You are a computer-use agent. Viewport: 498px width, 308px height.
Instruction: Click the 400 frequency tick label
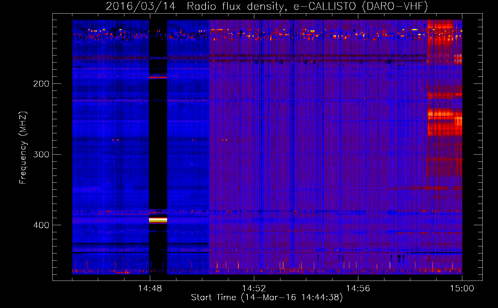(41, 225)
